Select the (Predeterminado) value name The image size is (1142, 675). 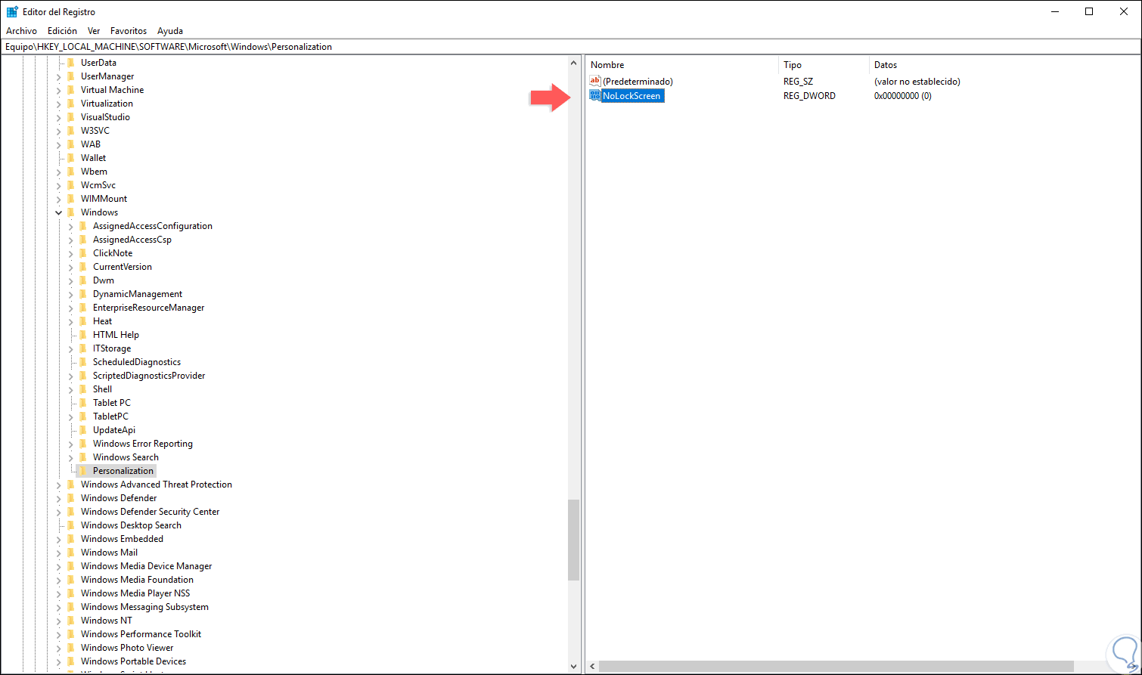click(638, 81)
